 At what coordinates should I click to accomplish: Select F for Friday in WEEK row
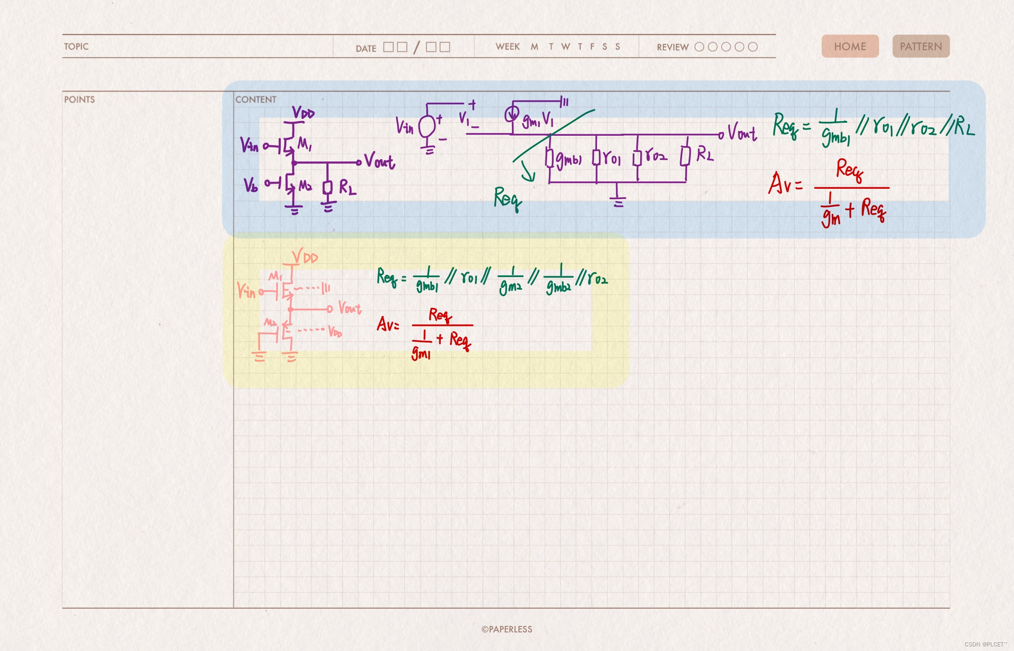click(592, 46)
